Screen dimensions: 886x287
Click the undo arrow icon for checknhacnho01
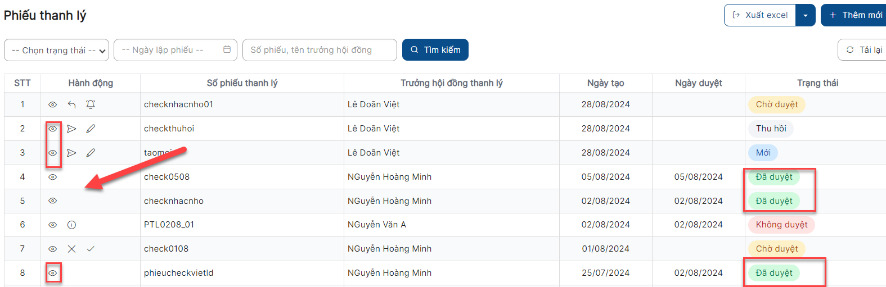[71, 104]
